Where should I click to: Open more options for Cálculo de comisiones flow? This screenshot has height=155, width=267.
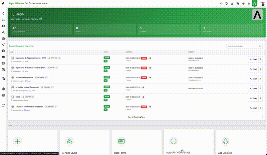point(261,108)
